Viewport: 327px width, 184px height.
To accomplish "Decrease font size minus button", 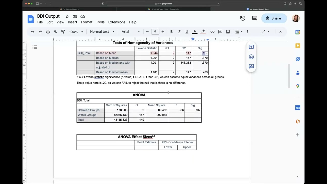I will click(x=147, y=32).
